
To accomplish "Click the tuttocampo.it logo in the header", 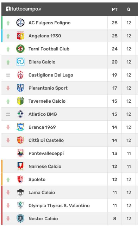I will pyautogui.click(x=24, y=9).
